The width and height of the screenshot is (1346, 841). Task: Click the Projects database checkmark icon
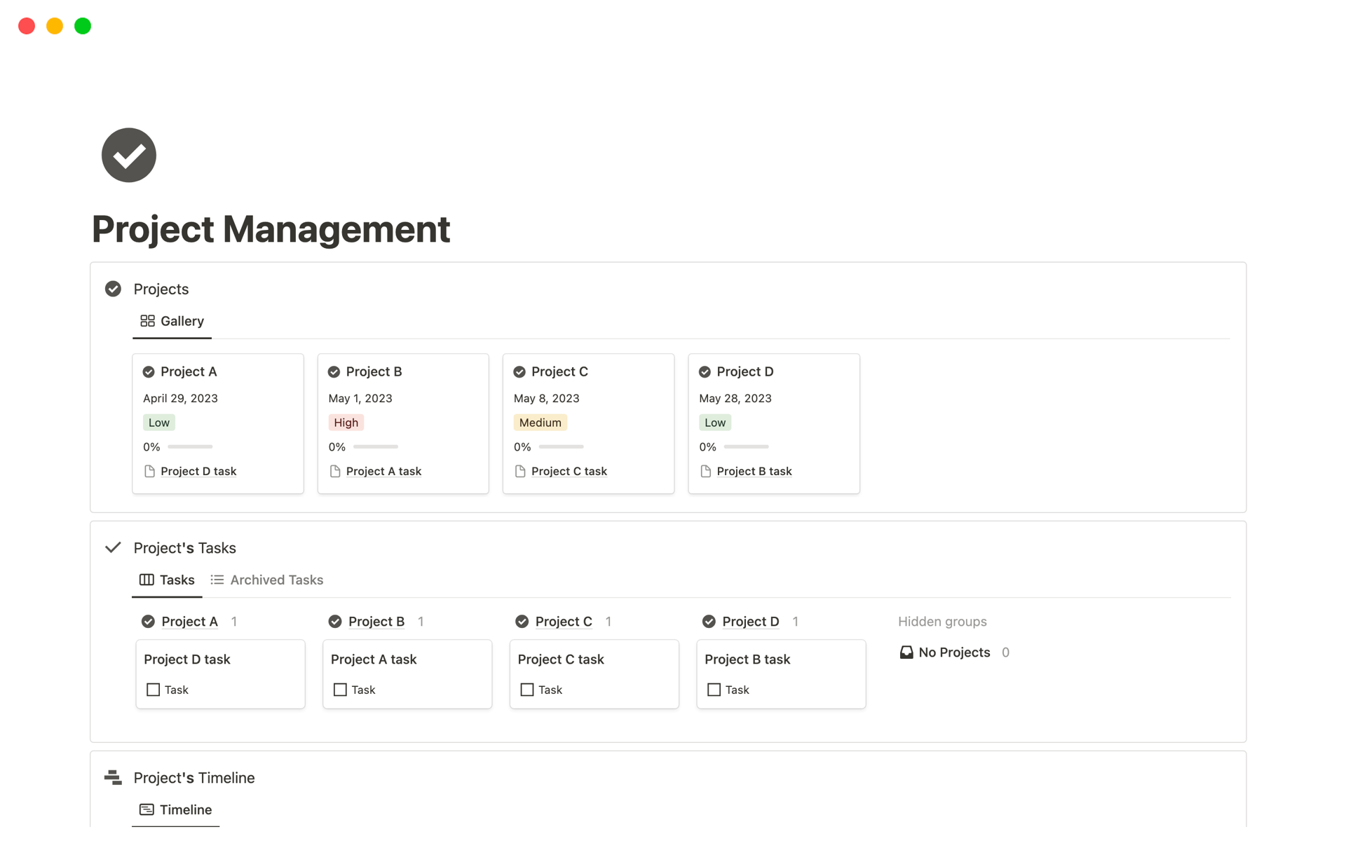point(113,288)
